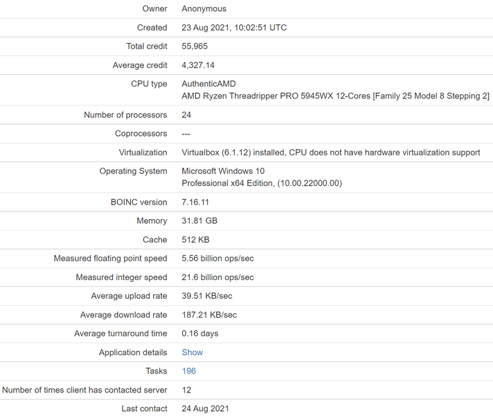Click the Number of processors value 24
This screenshot has width=493, height=416.
[x=186, y=114]
